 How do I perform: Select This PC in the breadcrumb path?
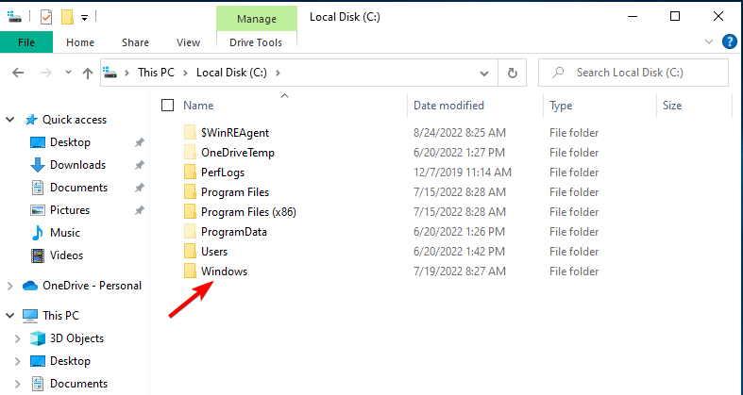157,73
